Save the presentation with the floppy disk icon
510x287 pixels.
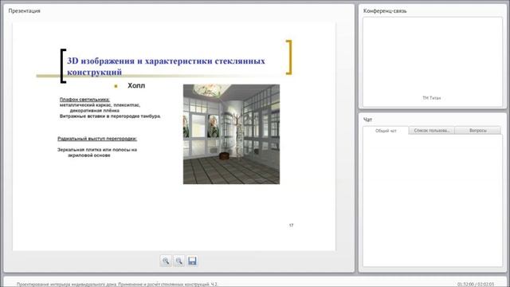point(192,261)
